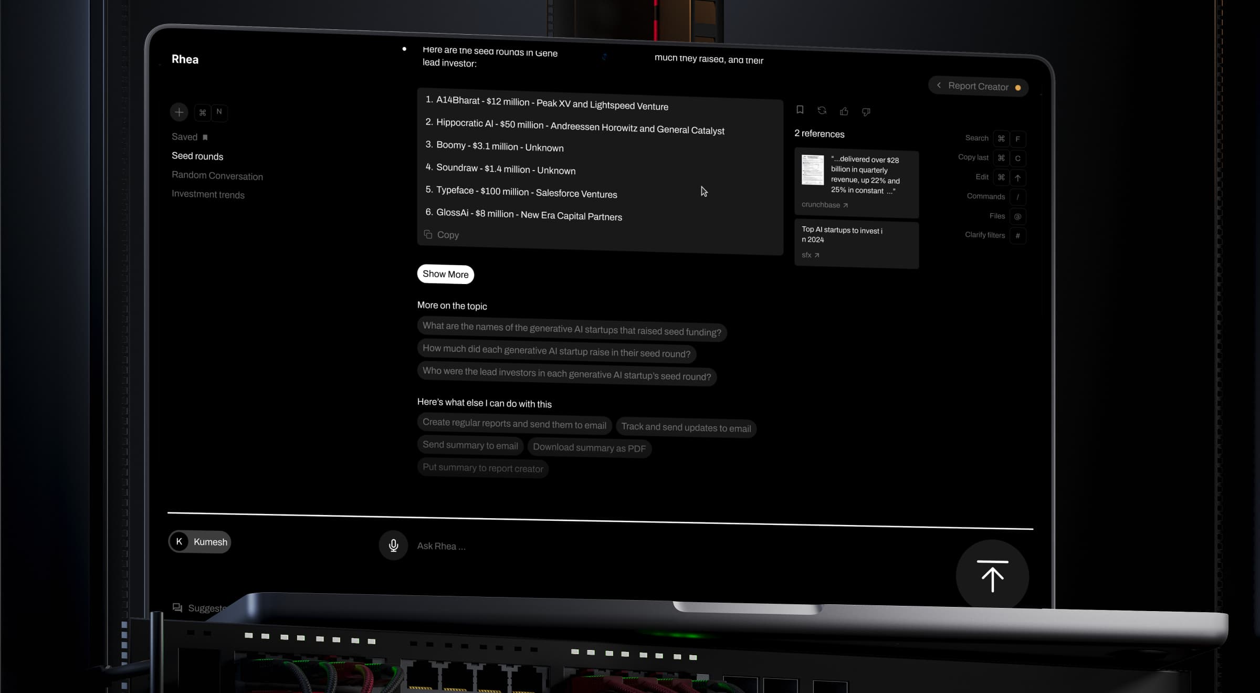This screenshot has height=693, width=1260.
Task: Ask about names of generative AI startups
Action: point(572,329)
